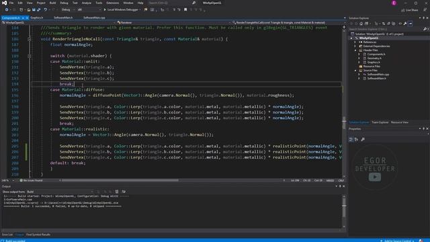Select Components.h in Solution Explorer
This screenshot has width=430, height=242.
coord(376,54)
